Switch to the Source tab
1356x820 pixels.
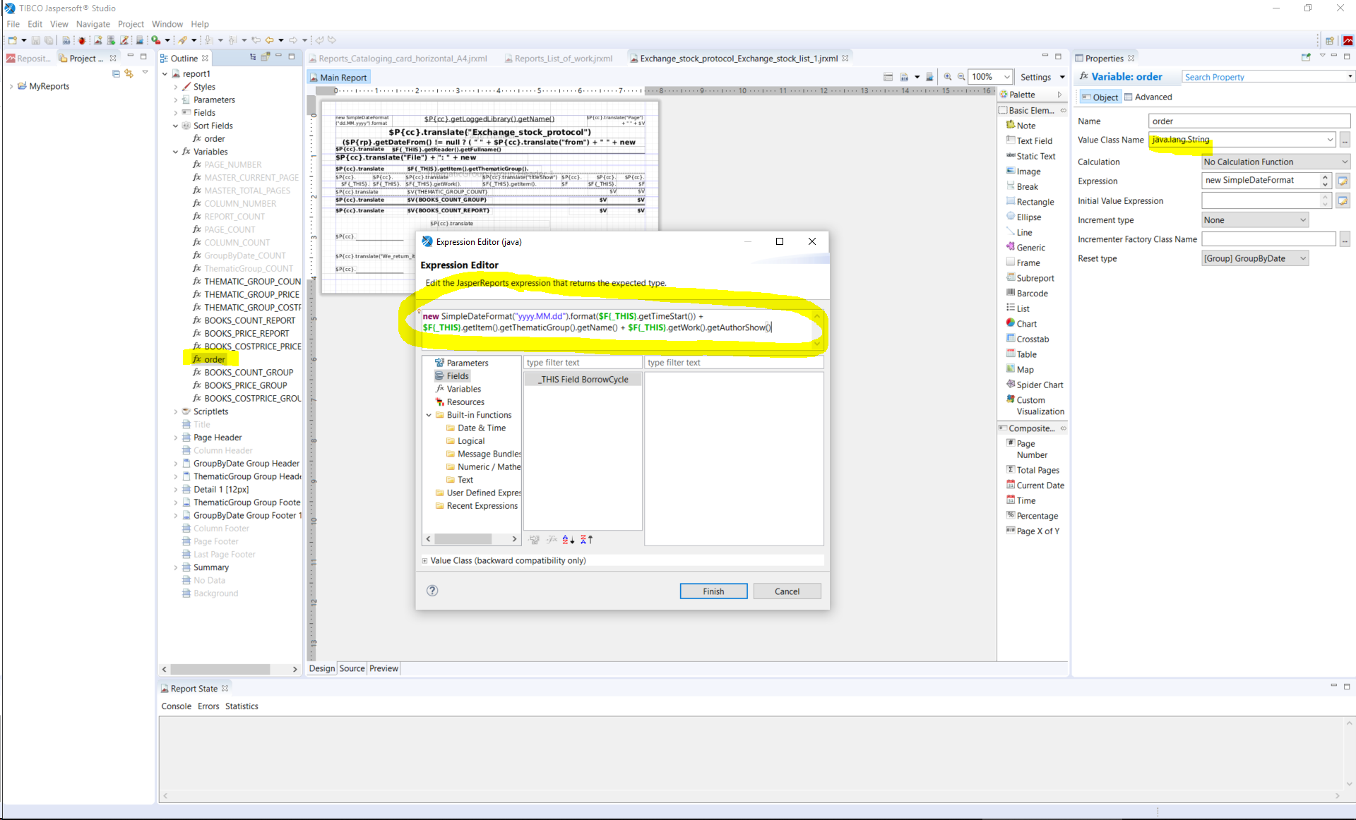[352, 668]
